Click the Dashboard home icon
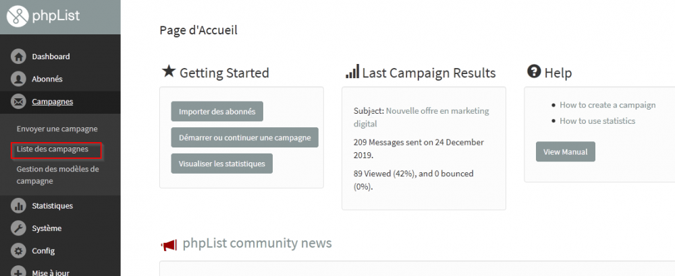Image resolution: width=675 pixels, height=276 pixels. pos(18,57)
